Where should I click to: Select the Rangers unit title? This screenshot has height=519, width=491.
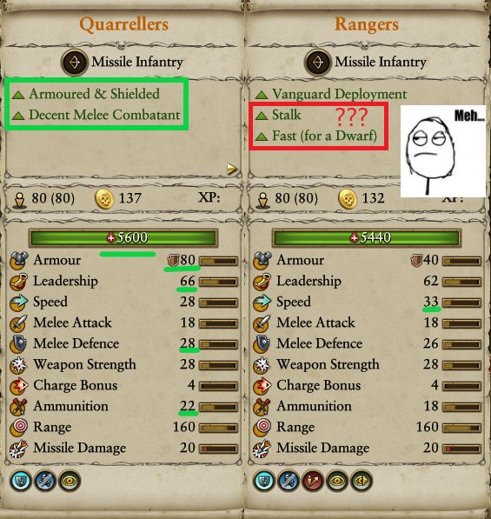(x=367, y=24)
